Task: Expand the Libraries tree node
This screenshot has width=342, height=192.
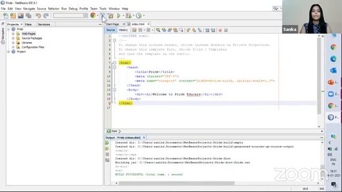Action: point(13,43)
